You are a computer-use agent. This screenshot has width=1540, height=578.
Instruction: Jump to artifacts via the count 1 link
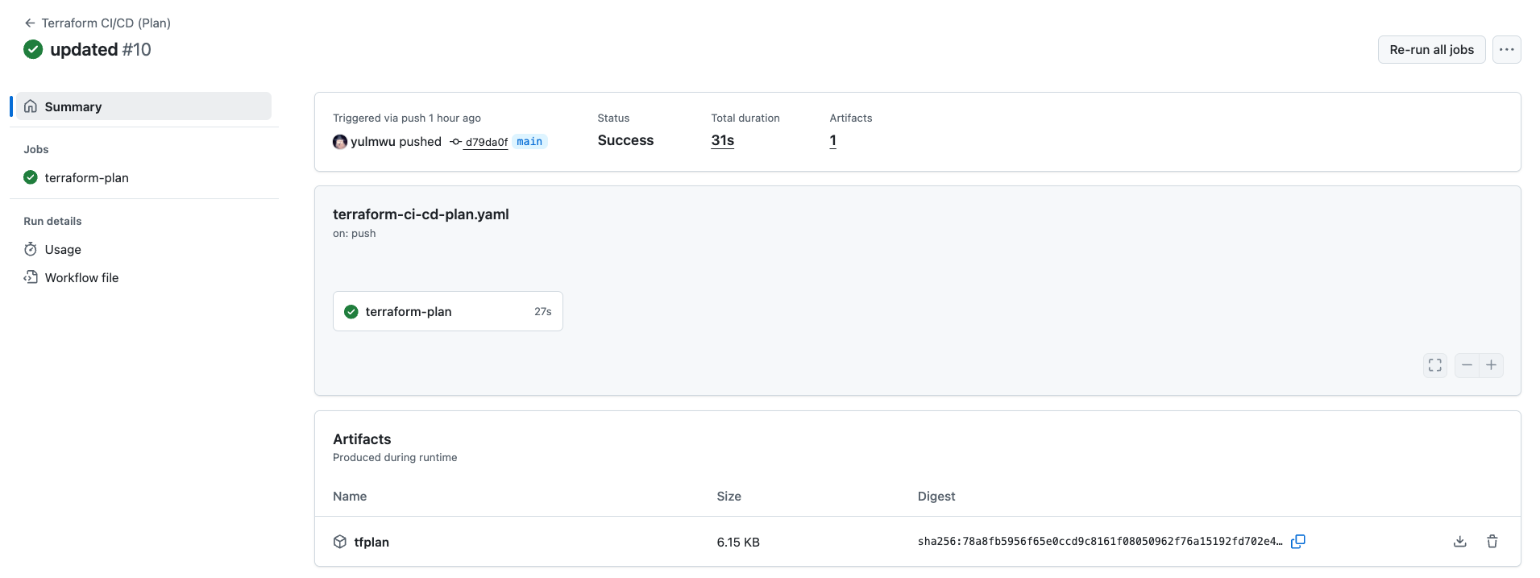(833, 140)
